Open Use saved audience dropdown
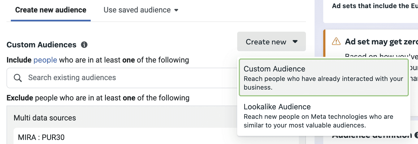 141,10
